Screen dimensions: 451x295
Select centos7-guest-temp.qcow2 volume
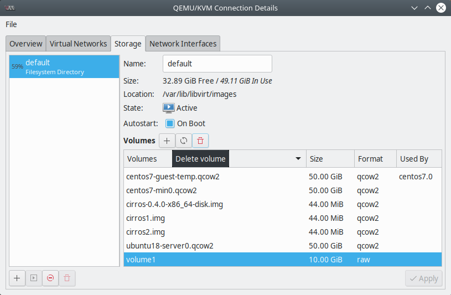(x=283, y=177)
